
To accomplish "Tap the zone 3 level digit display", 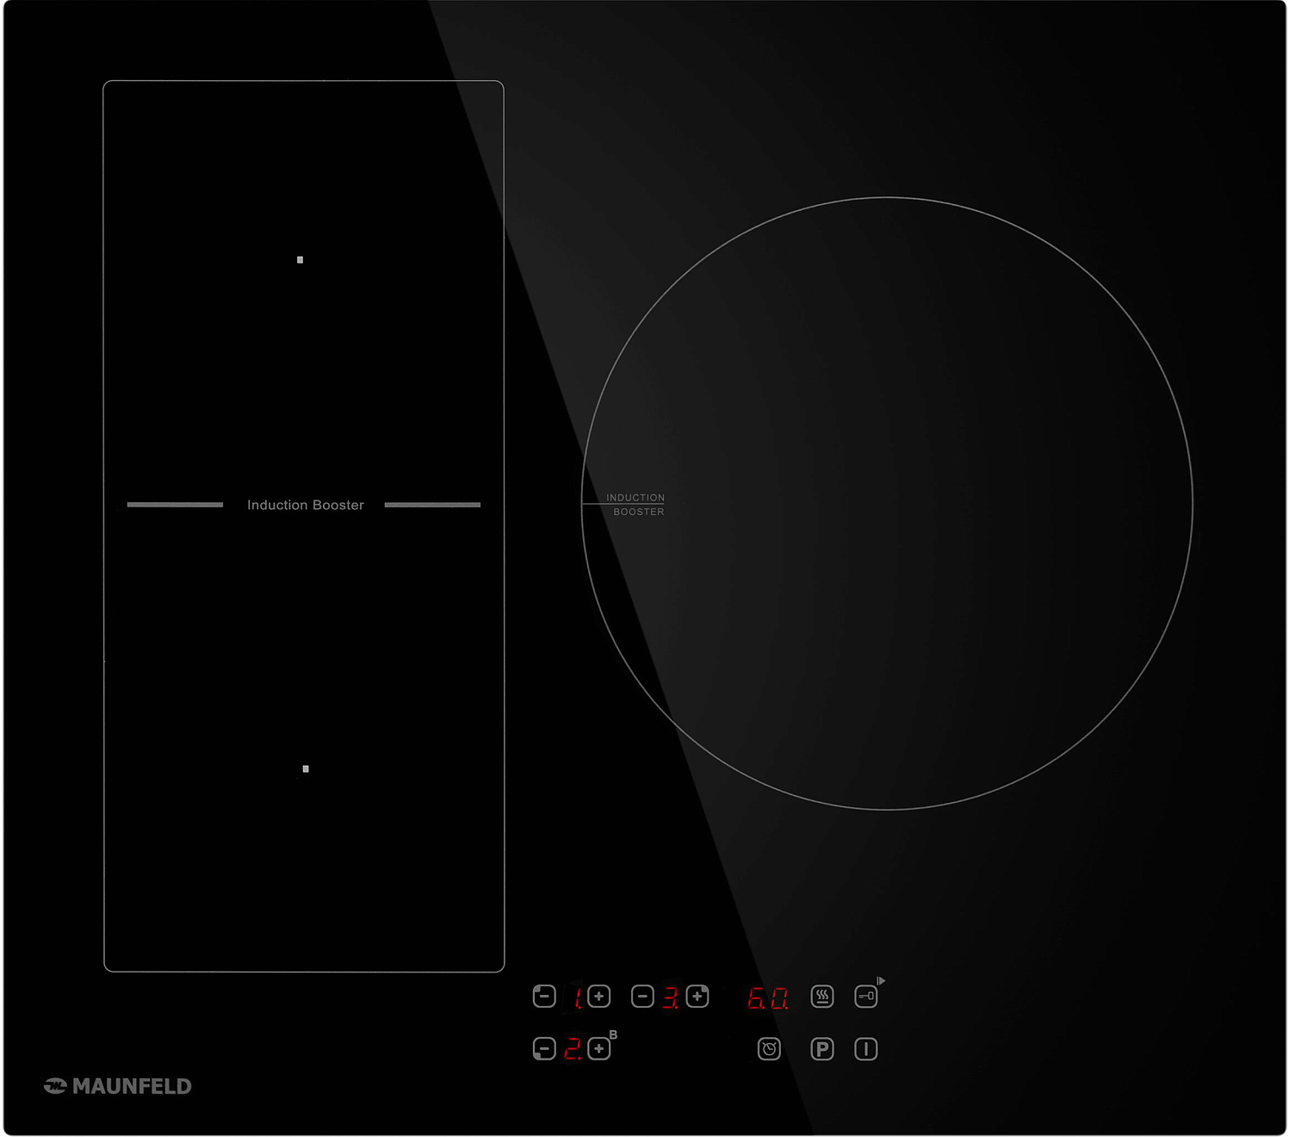I will point(670,998).
